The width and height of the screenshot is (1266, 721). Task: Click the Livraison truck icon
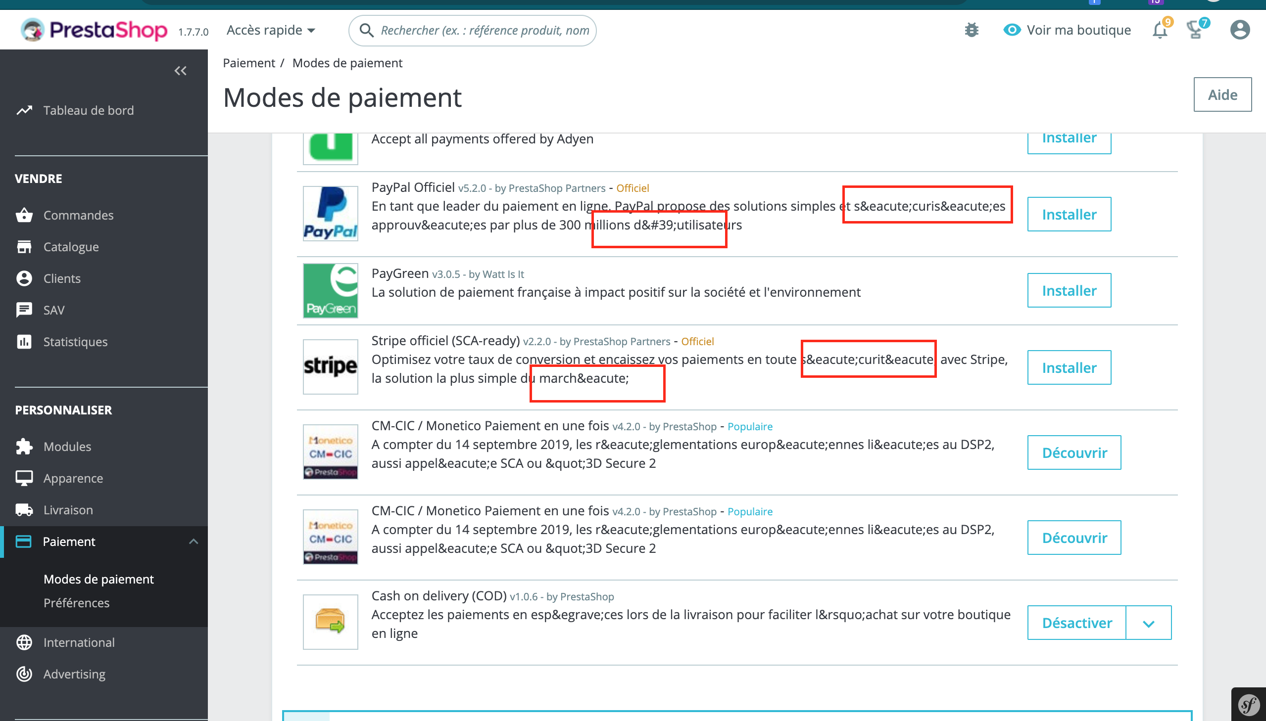[x=24, y=509]
